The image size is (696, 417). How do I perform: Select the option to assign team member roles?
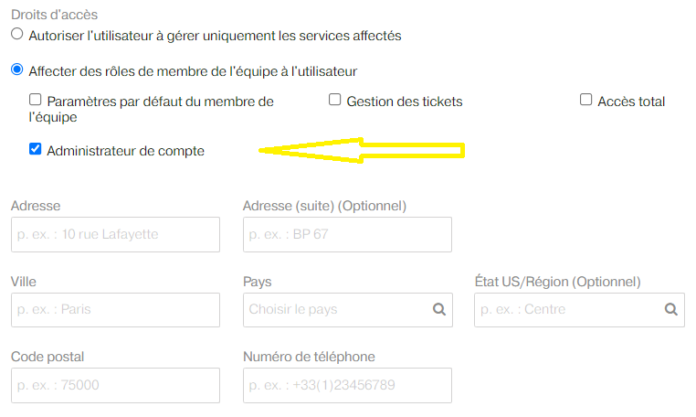coord(16,69)
